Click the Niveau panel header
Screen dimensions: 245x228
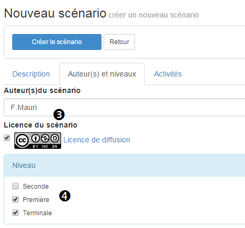[x=124, y=165]
